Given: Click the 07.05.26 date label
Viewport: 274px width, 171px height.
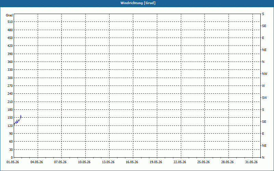Looking at the screenshot, I should pyautogui.click(x=60, y=162).
